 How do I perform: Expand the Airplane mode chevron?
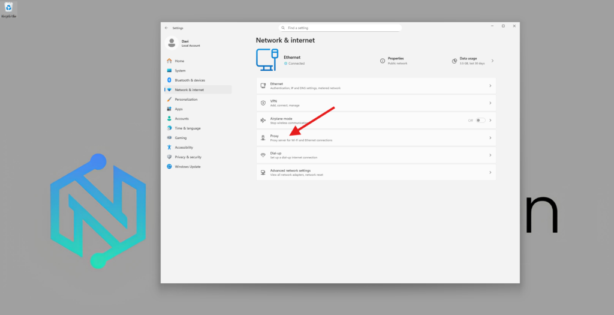click(x=490, y=120)
